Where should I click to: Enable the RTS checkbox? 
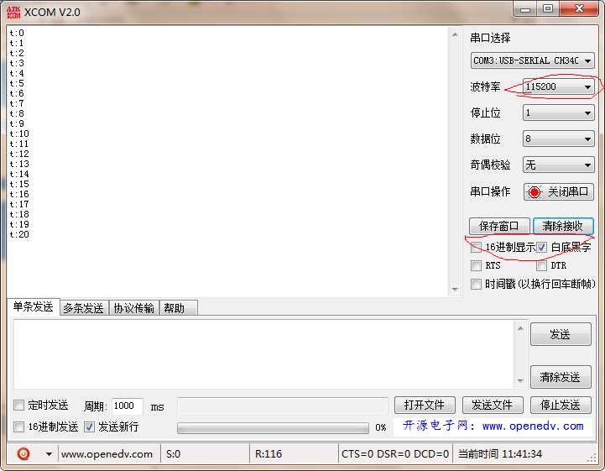click(x=476, y=265)
